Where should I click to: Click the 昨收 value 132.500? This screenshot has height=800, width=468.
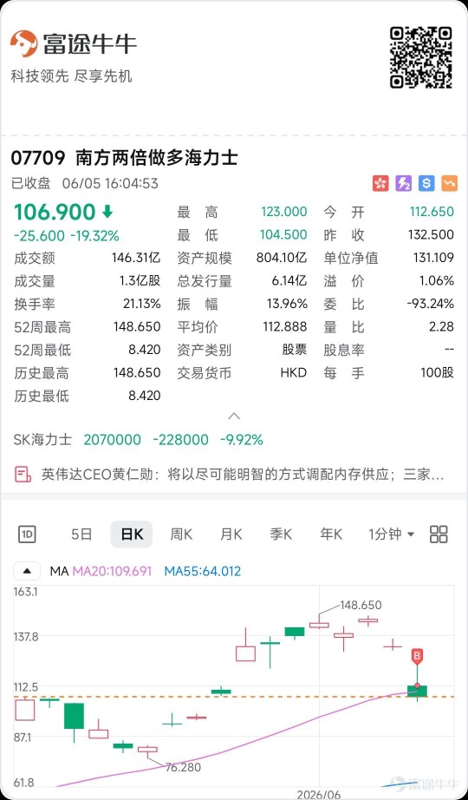(431, 234)
